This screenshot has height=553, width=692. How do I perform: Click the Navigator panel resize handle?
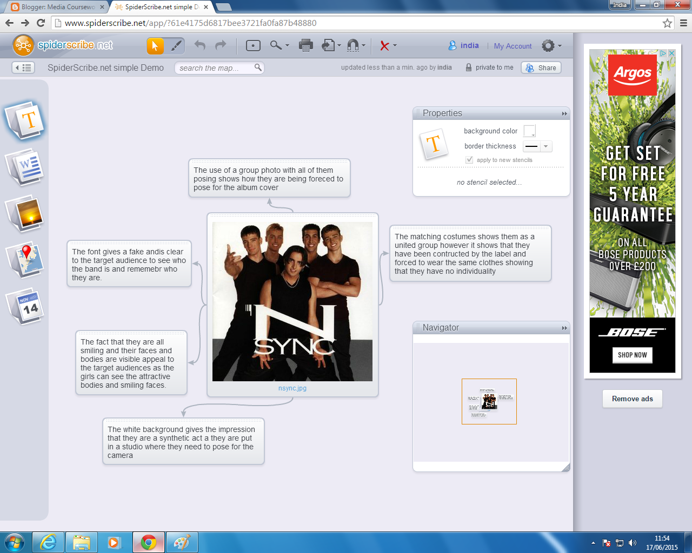[x=565, y=468]
